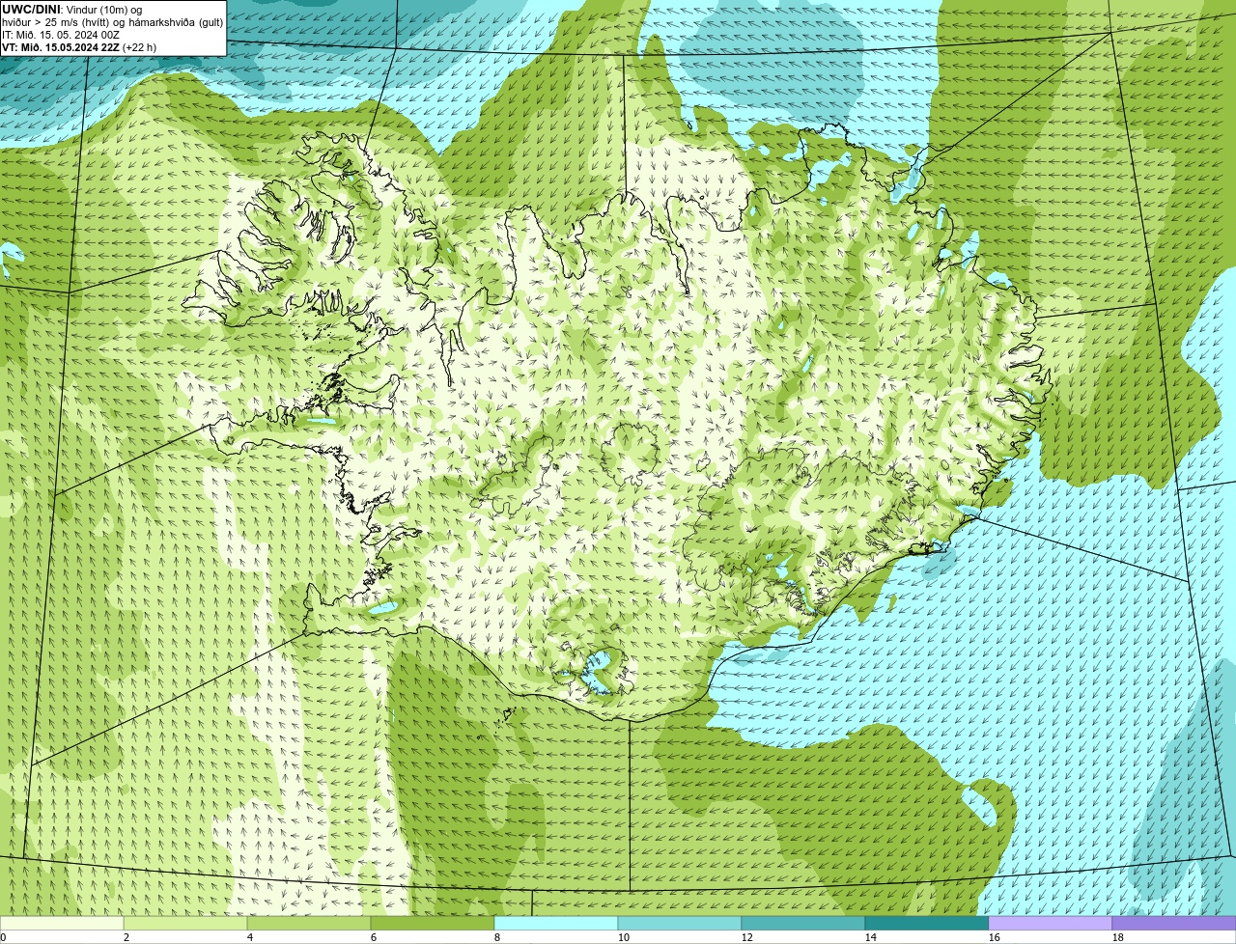Image resolution: width=1236 pixels, height=944 pixels.
Task: Click the 16–18 m/s lavender legend swatch
Action: coord(1051,924)
